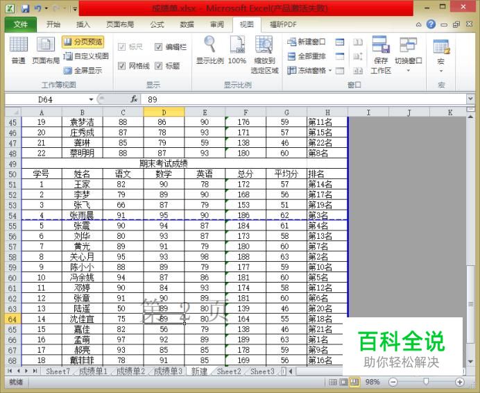Click Page Layout icon in status bar

[344, 382]
